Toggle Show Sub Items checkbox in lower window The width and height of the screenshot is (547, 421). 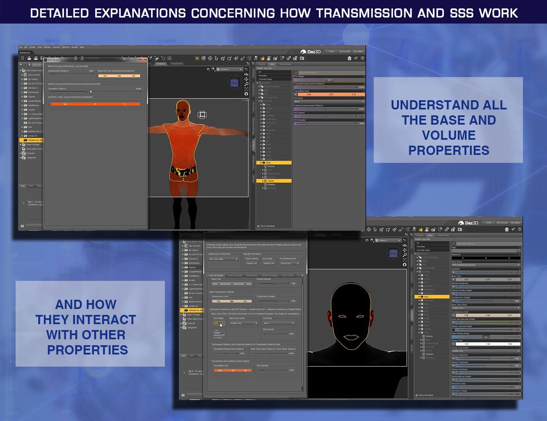pyautogui.click(x=417, y=395)
